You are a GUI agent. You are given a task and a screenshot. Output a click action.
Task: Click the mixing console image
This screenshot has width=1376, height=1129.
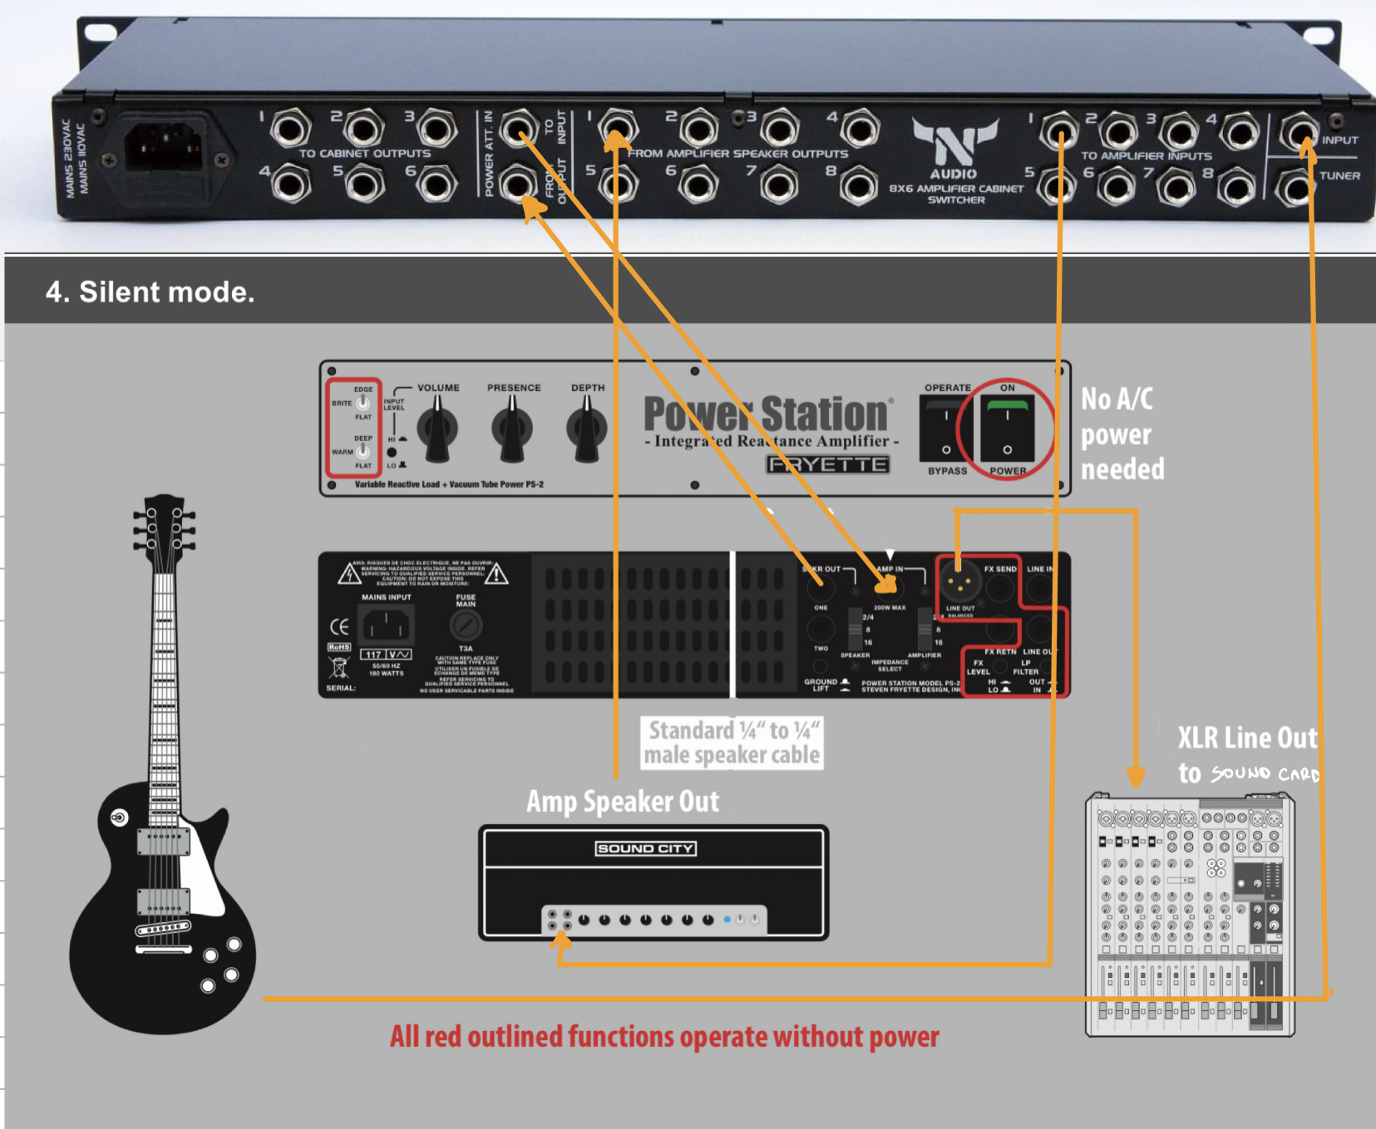click(x=1189, y=914)
